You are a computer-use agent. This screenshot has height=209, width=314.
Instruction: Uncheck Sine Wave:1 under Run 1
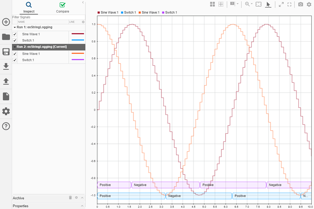coord(15,34)
